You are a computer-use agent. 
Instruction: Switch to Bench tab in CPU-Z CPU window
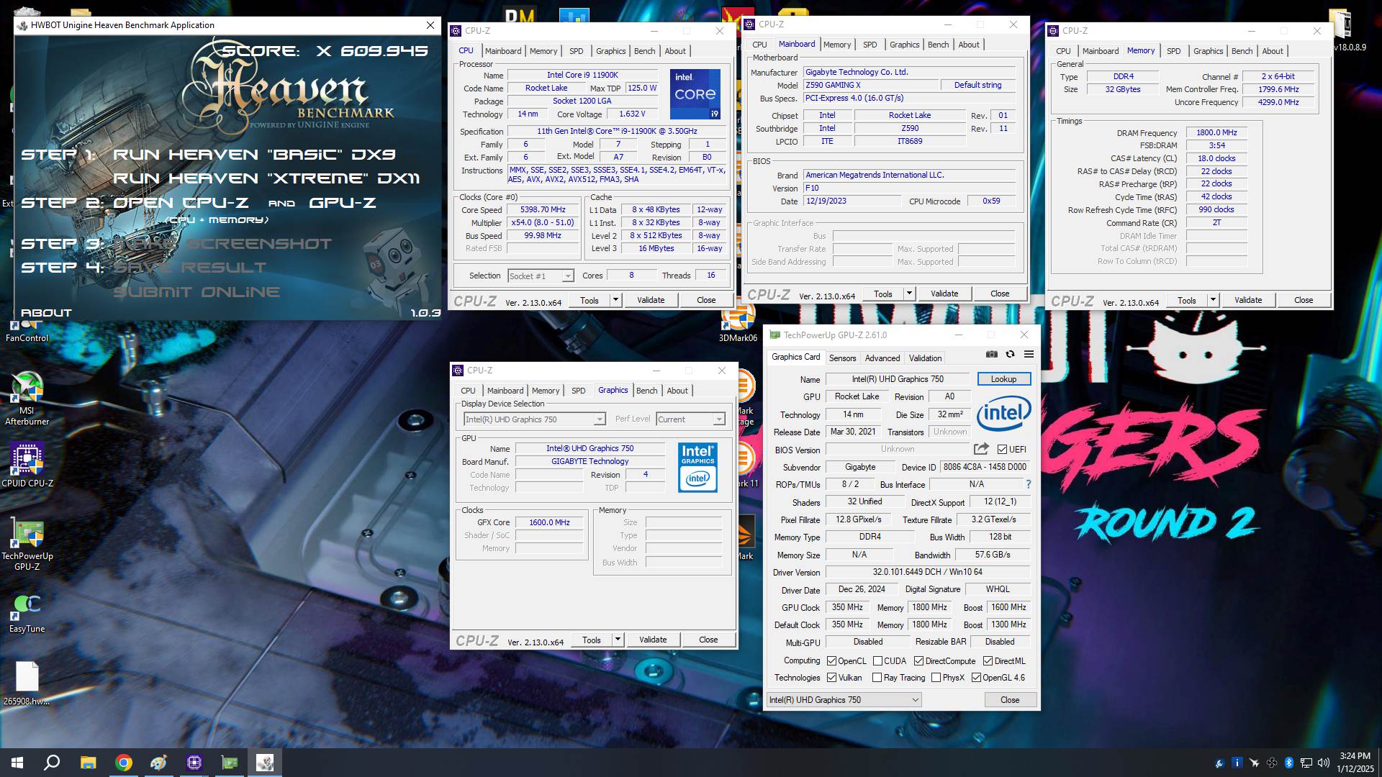click(x=644, y=51)
